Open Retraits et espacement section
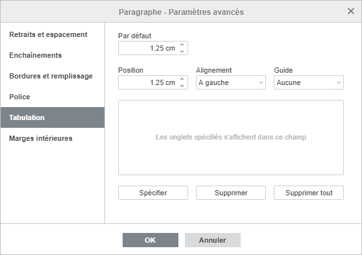This screenshot has width=362, height=255. pos(53,34)
